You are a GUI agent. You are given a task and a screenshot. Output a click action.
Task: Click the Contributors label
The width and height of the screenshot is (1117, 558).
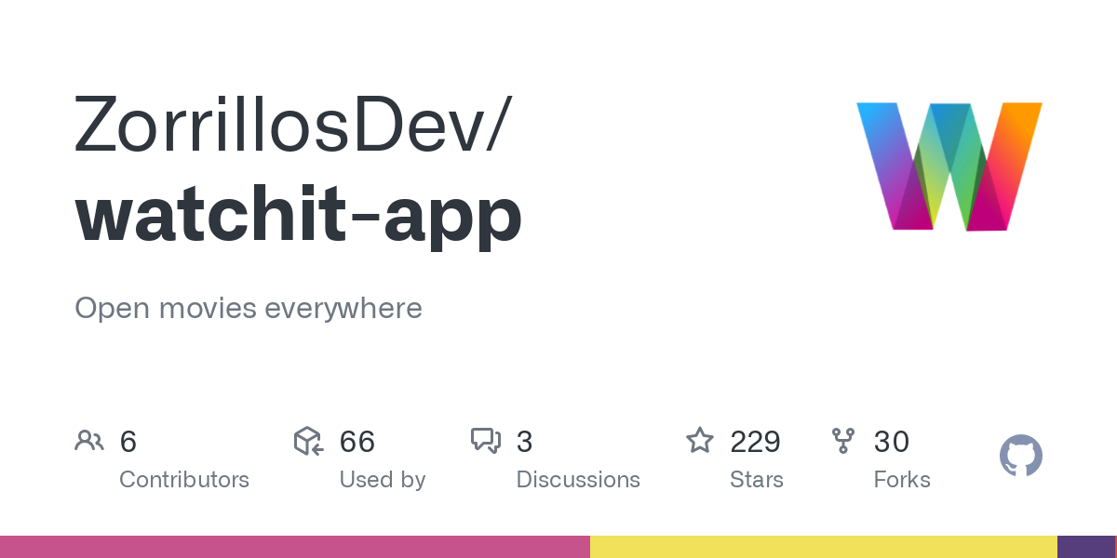184,480
